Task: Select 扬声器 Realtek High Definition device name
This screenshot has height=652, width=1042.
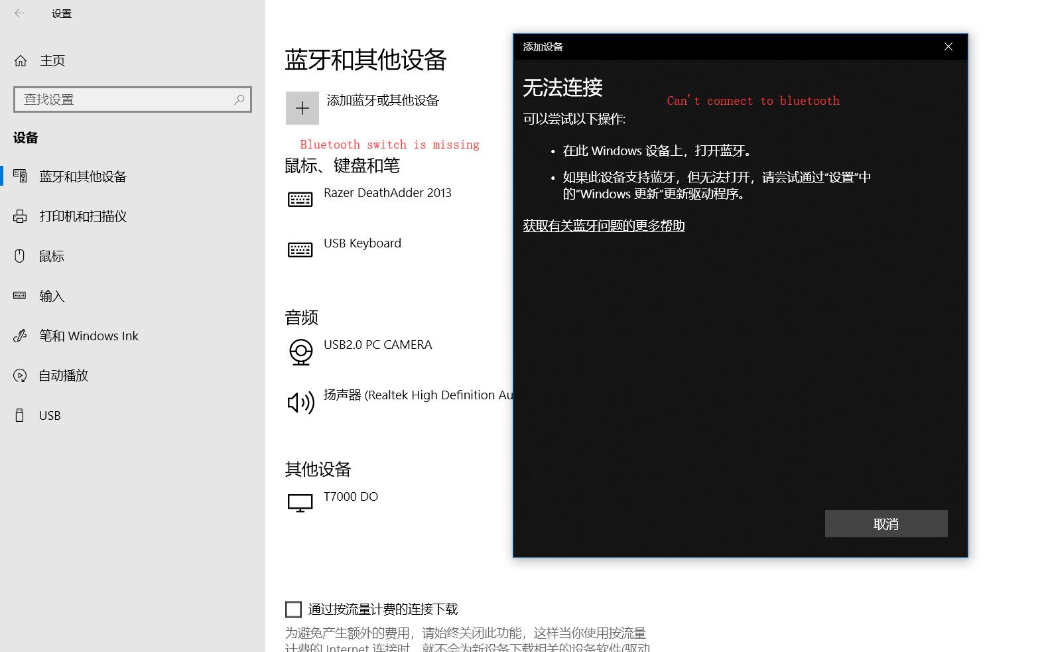Action: 418,395
